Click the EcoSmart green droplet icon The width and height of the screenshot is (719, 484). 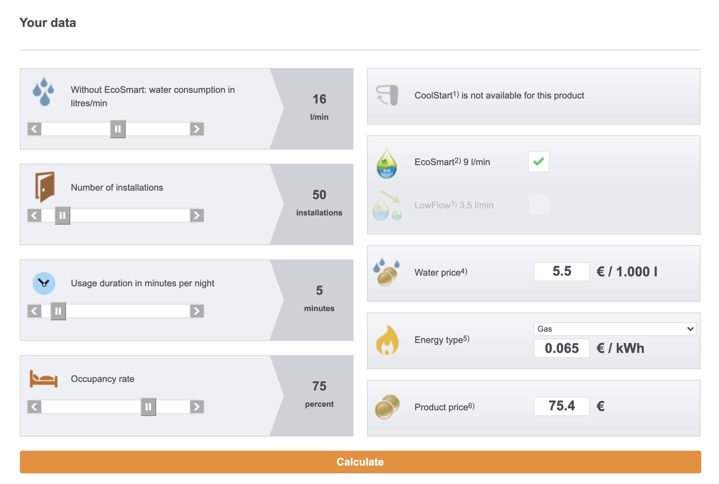coord(387,163)
